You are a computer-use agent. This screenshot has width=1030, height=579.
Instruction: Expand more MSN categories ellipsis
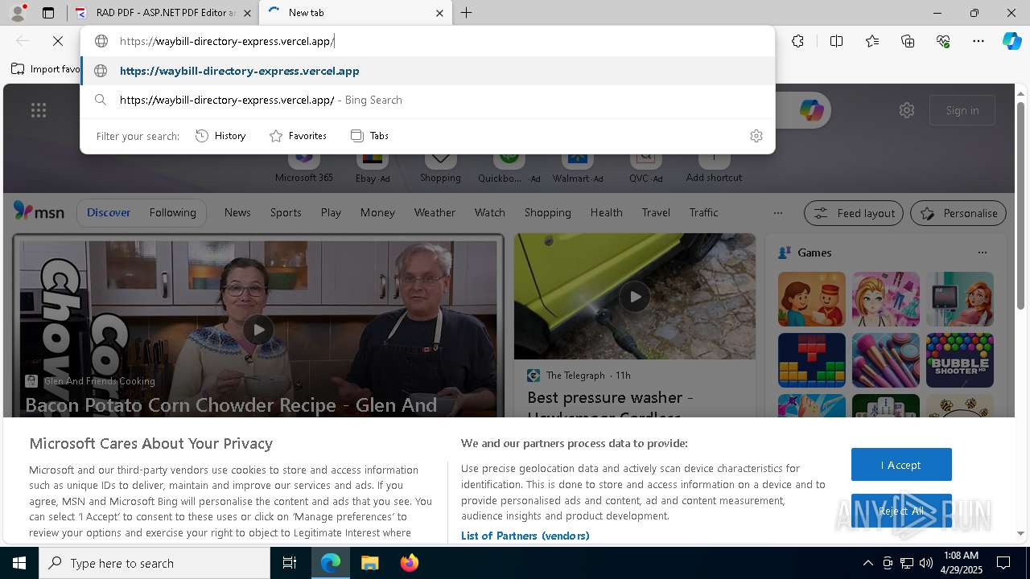point(777,213)
